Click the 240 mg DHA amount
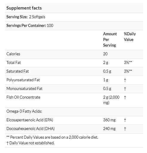 coord(109,129)
